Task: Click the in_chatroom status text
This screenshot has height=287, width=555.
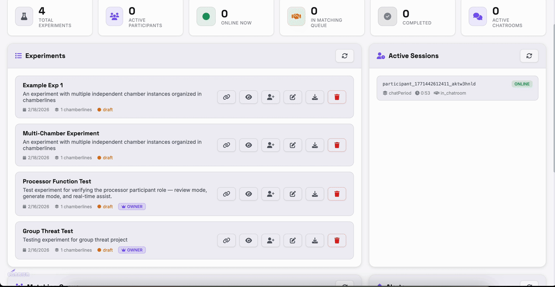Action: pyautogui.click(x=450, y=93)
